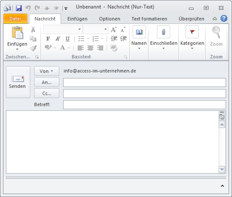
Task: Click the Cc... button
Action: pyautogui.click(x=46, y=93)
